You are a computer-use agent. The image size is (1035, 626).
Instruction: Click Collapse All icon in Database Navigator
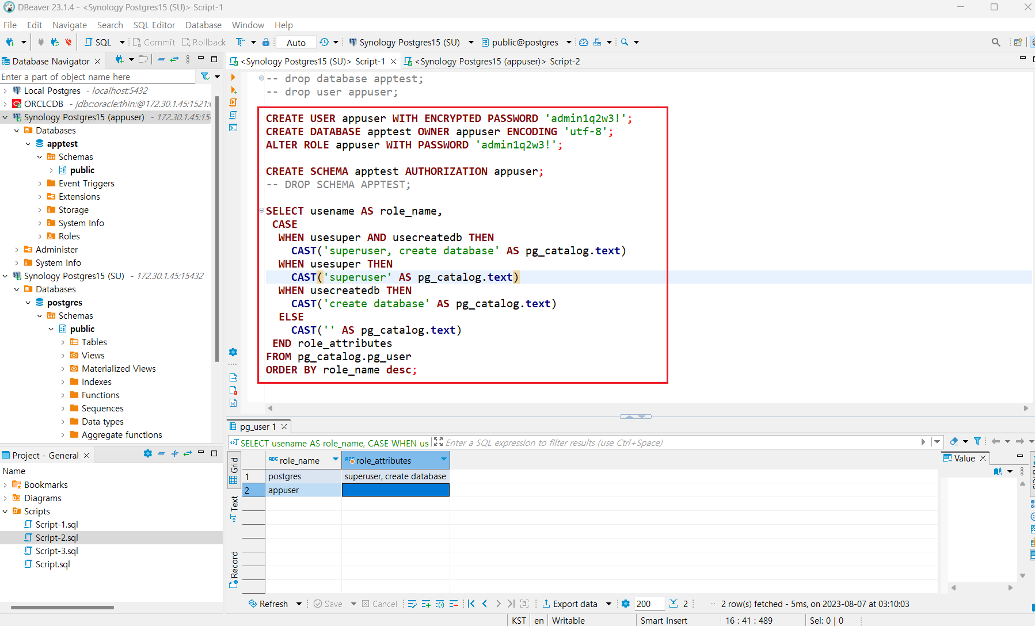(161, 59)
